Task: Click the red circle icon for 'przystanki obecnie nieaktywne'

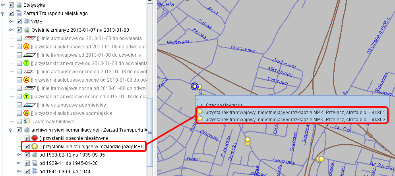Action: (x=35, y=138)
